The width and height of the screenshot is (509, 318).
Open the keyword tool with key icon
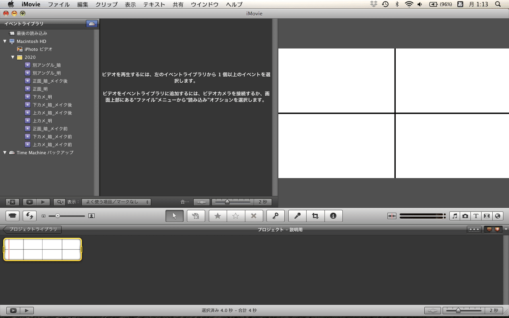pos(275,216)
